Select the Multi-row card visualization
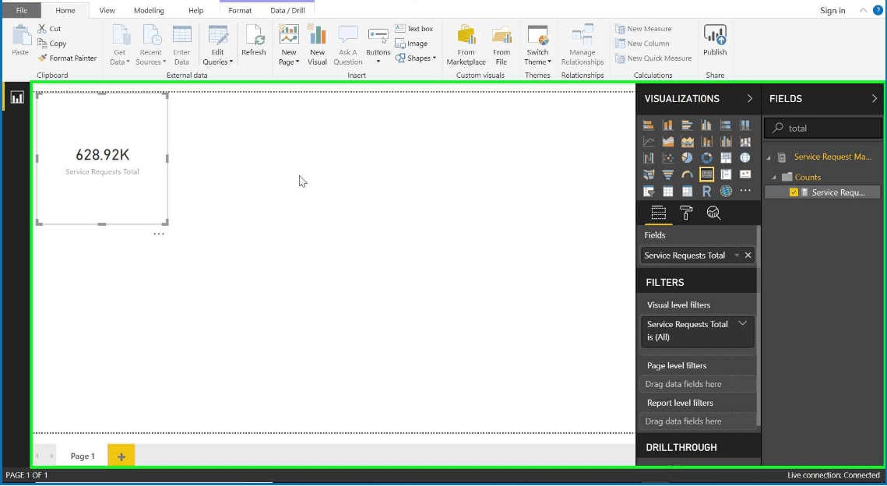 726,174
